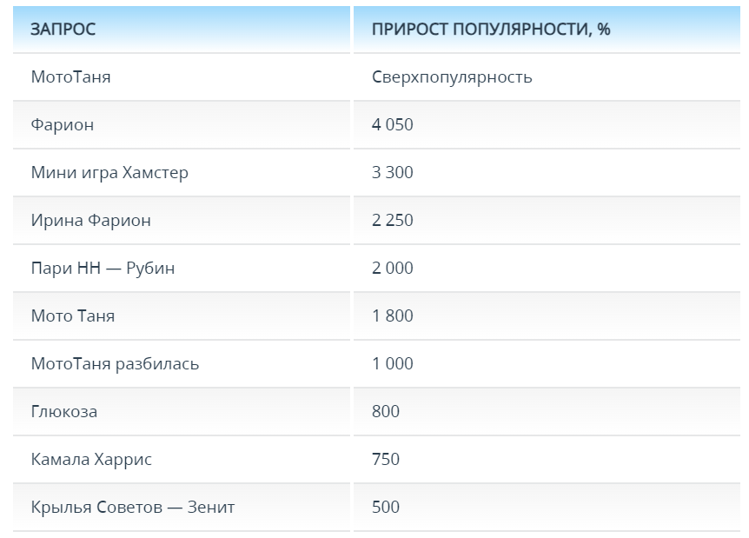Select the Мото Таня query
Viewport: 749px width, 538px height.
click(73, 315)
